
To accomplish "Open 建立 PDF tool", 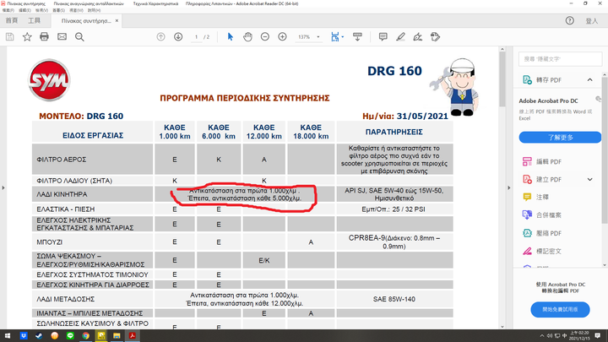I will click(549, 180).
